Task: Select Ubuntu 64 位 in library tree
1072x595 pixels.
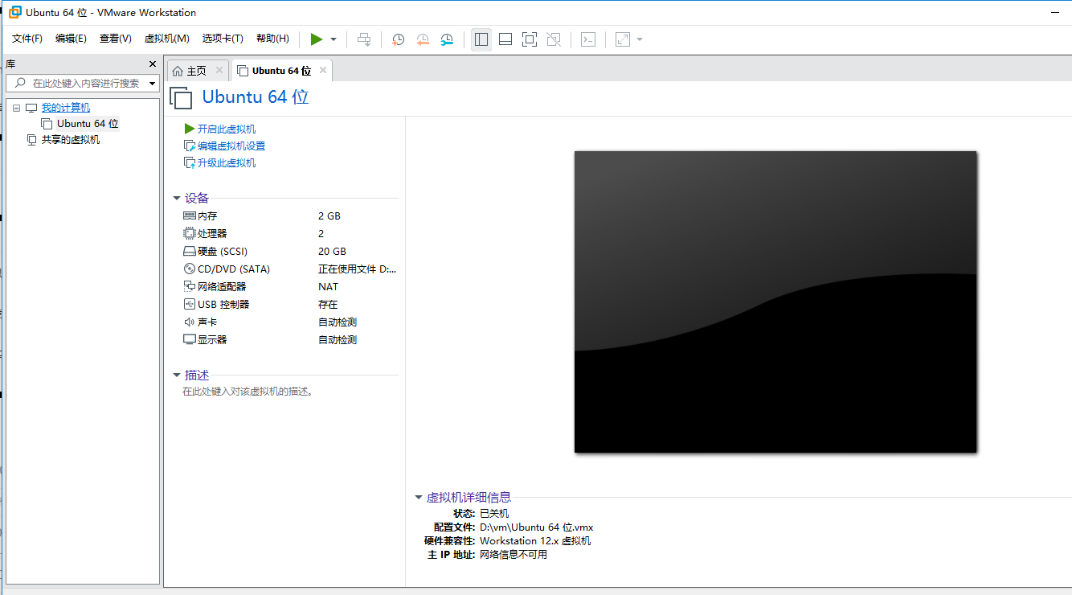Action: click(x=88, y=124)
